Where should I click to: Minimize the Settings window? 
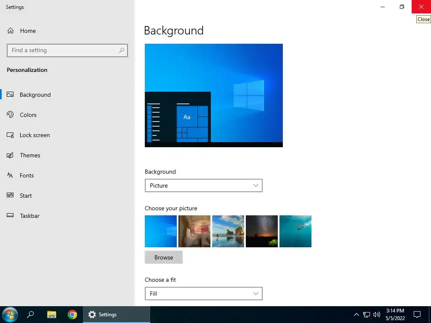(383, 7)
